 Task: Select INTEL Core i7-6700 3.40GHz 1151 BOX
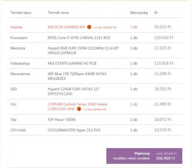tap(79, 38)
